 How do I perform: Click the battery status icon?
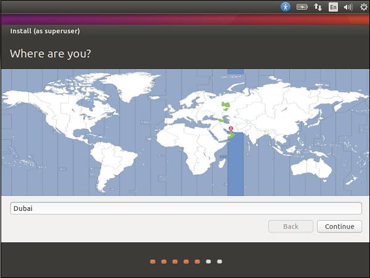click(x=302, y=7)
